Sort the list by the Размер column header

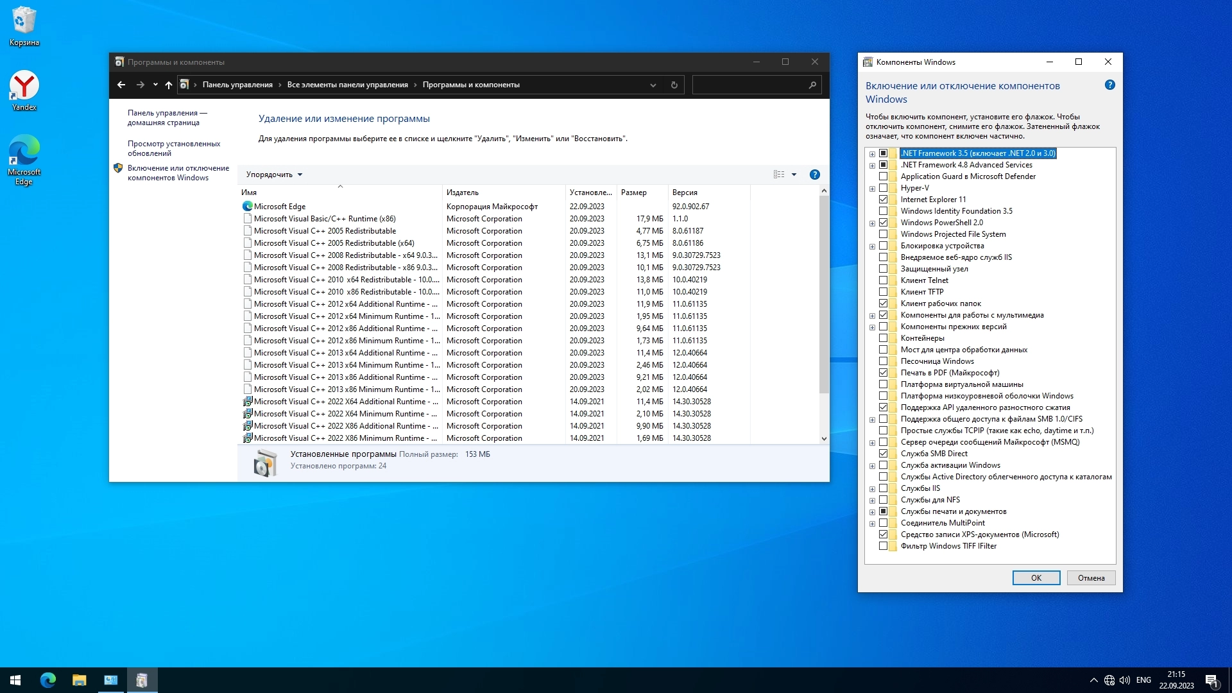[x=634, y=193]
